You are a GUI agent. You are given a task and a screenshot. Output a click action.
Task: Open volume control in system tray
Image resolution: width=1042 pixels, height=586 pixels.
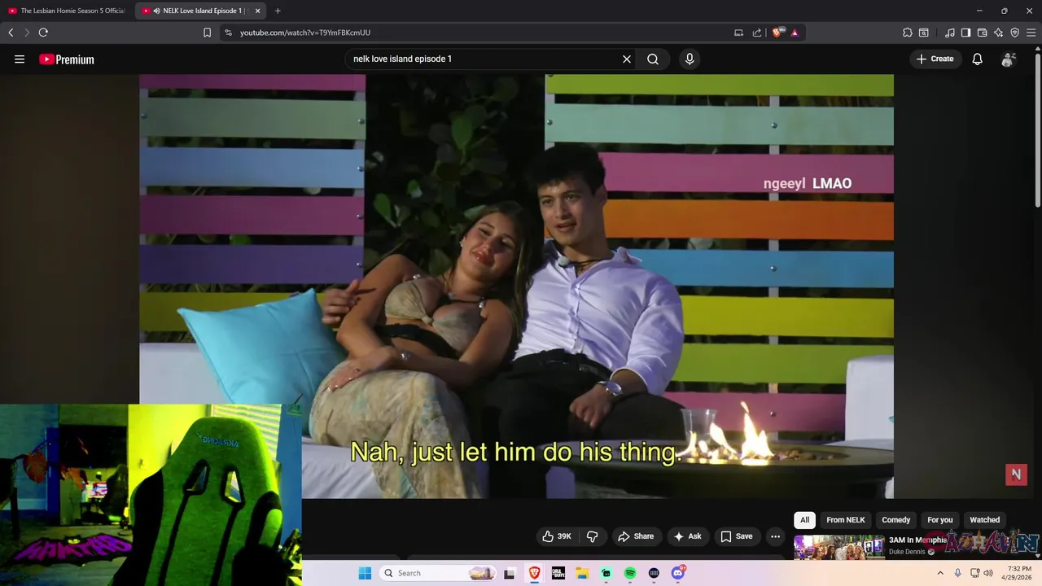tap(988, 573)
